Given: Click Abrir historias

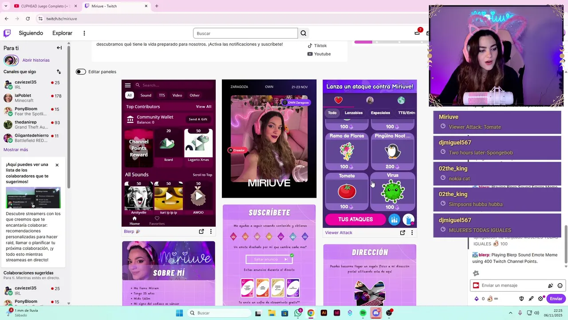Looking at the screenshot, I should pyautogui.click(x=36, y=60).
